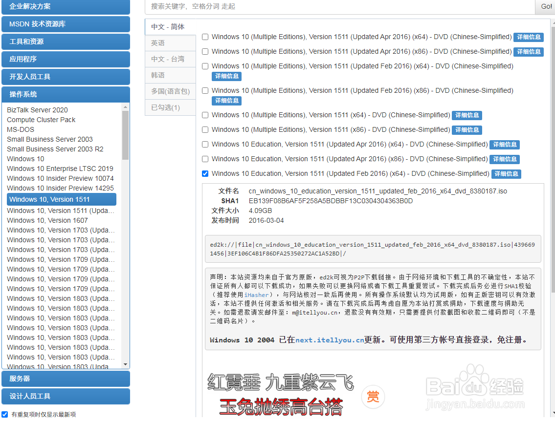Check Windows 10 Education Apr 2016 x86

click(205, 159)
